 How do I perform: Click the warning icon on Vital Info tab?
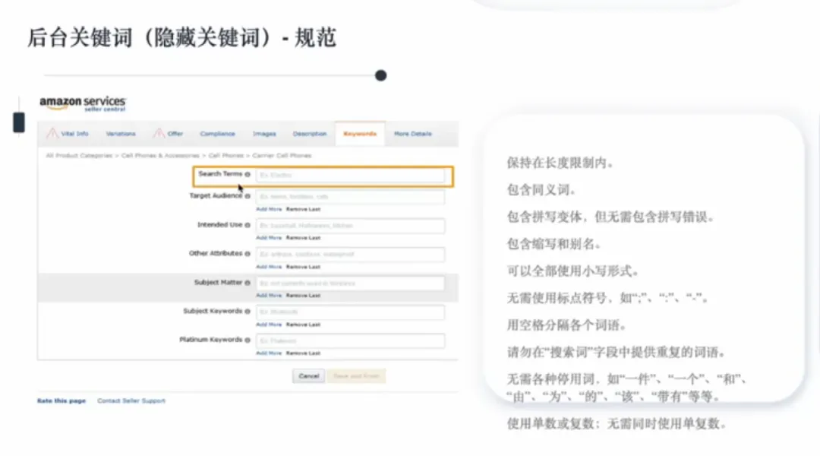click(x=52, y=133)
